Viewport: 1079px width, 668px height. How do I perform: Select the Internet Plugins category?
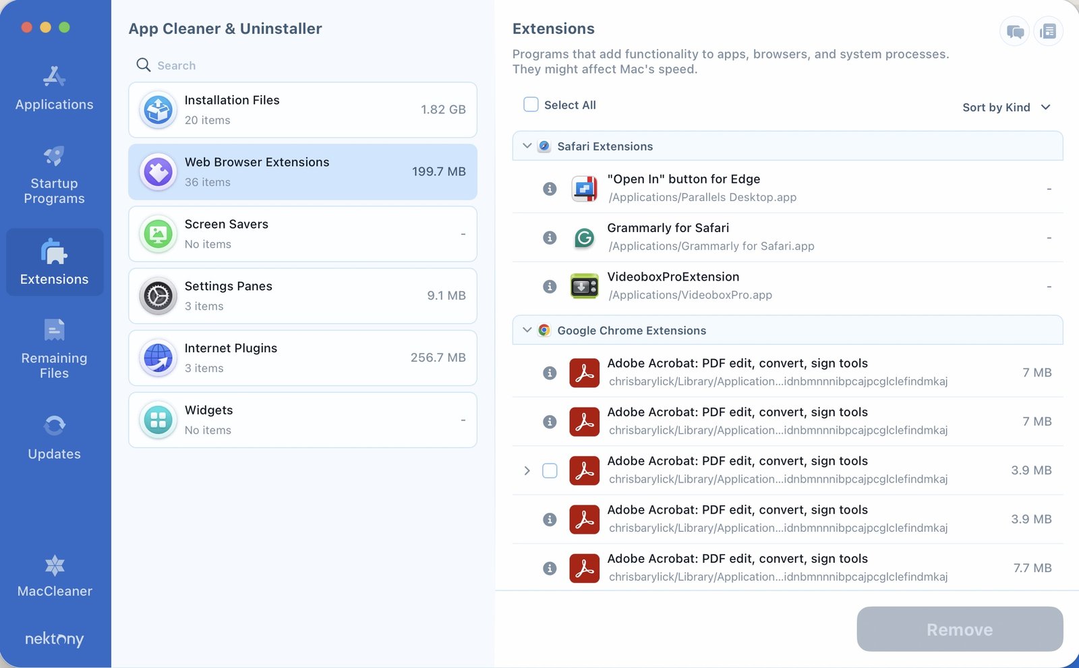[302, 358]
